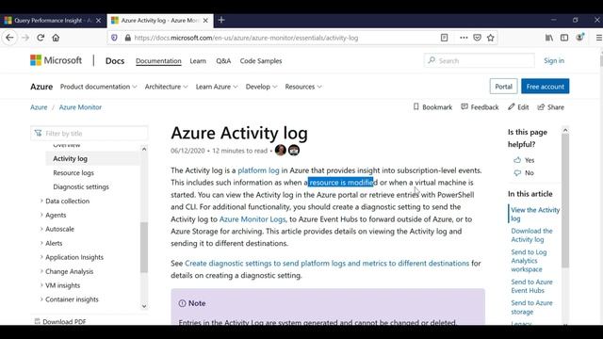Screen dimensions: 603x339
Task: Close the Query Performance Insight tab
Action: pos(98,21)
